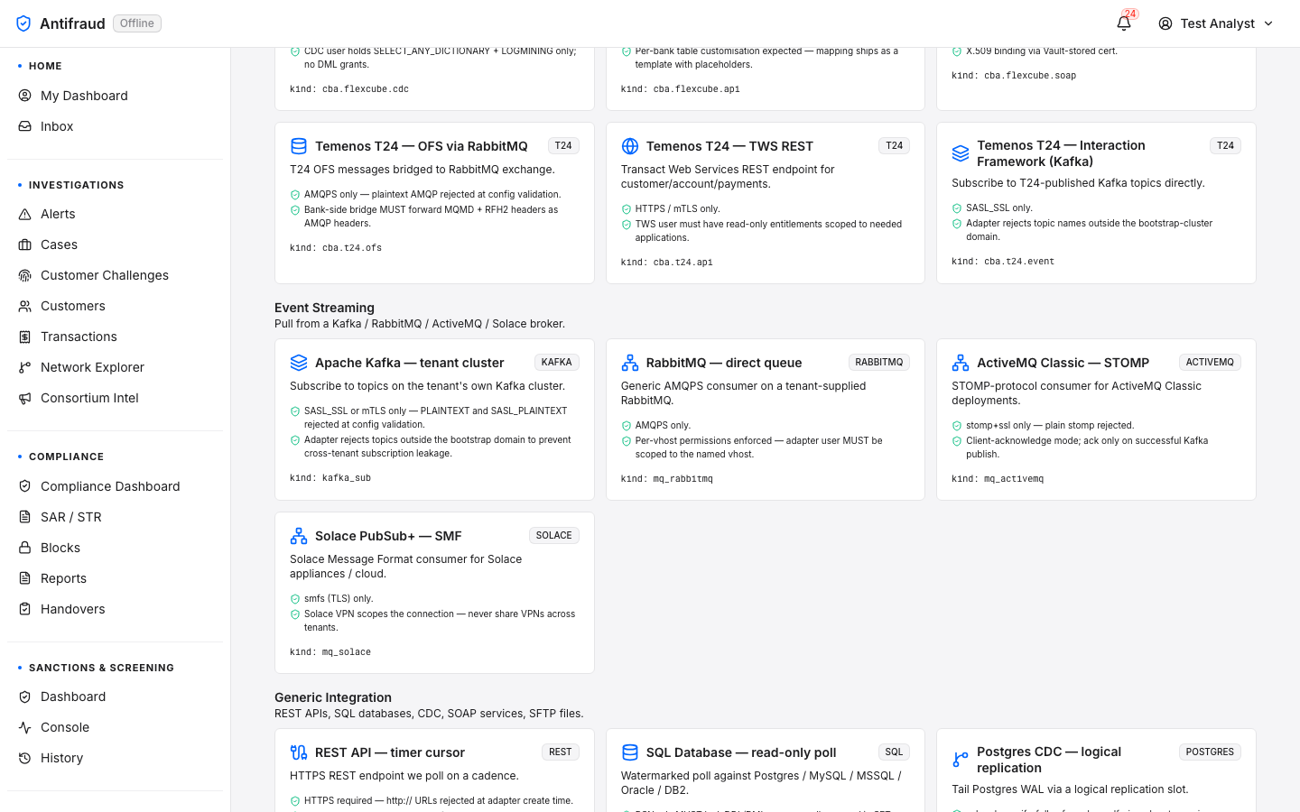Image resolution: width=1300 pixels, height=812 pixels.
Task: Click kind: kafka_sub text
Action: pos(330,478)
